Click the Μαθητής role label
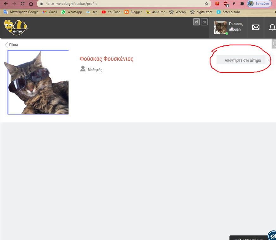Viewport: 276px width, 240px height. pyautogui.click(x=95, y=70)
